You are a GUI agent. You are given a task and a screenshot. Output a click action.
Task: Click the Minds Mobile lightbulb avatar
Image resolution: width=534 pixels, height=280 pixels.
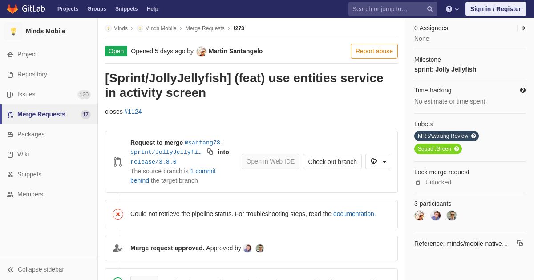pos(13,31)
